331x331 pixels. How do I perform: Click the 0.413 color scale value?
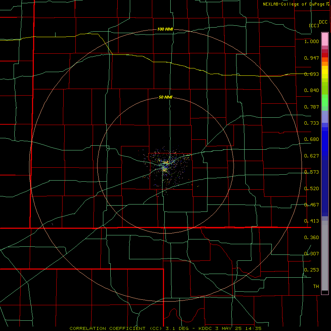[312, 221]
